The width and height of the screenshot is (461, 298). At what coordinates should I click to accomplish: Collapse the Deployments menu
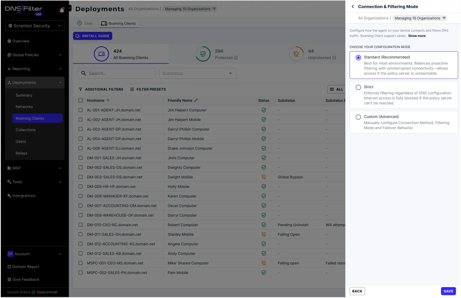tap(35, 83)
